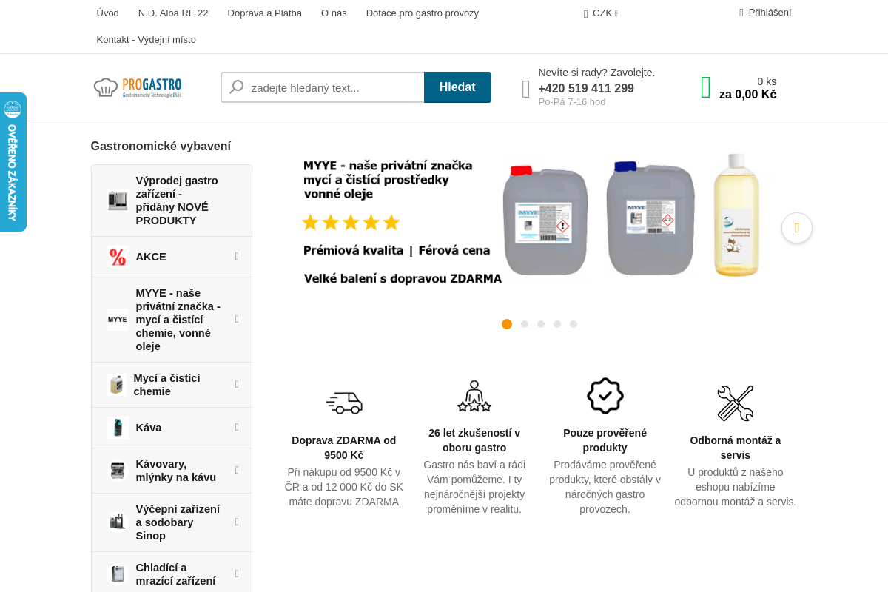The height and width of the screenshot is (592, 888).
Task: Focus the search text input field
Action: pos(333,87)
